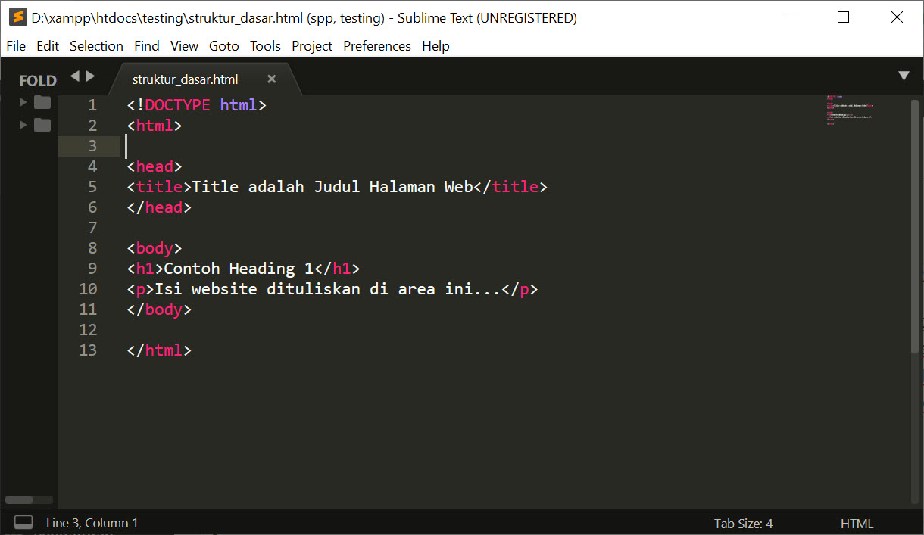This screenshot has height=535, width=924.
Task: Minimize the Sublime Text window
Action: coord(791,17)
